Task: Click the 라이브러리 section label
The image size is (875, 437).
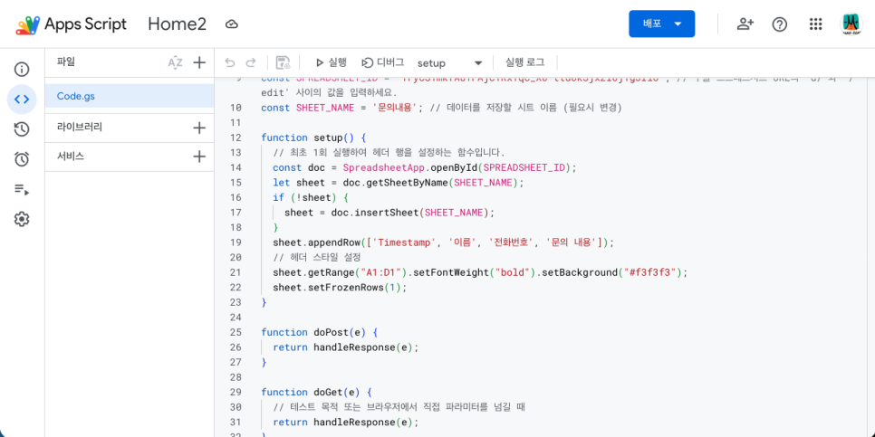Action: pos(79,127)
